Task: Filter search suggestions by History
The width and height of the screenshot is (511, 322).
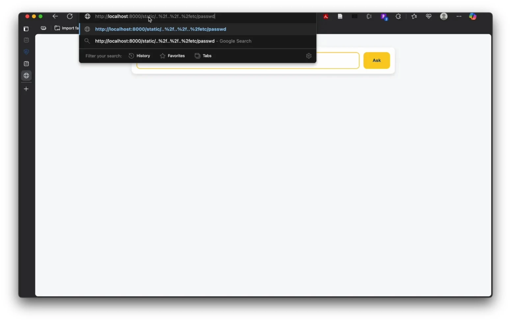Action: tap(139, 56)
